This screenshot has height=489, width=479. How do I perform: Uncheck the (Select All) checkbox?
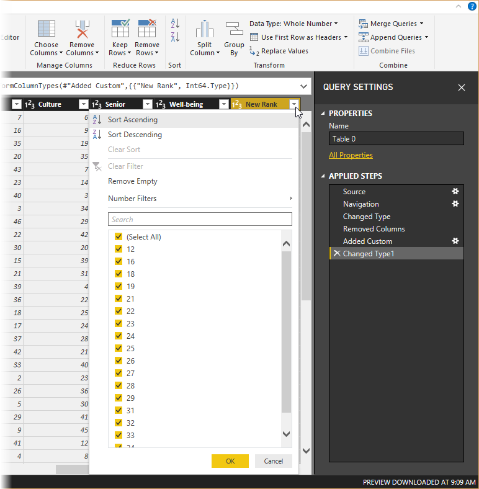[x=119, y=236]
